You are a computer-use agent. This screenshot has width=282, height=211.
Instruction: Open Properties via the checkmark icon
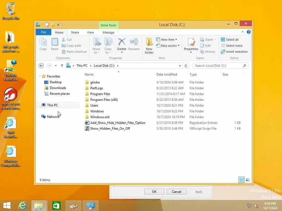coord(191,42)
